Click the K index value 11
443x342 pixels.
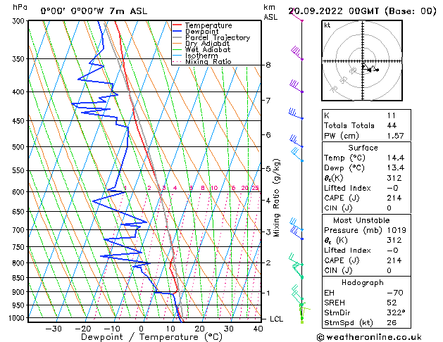click(x=392, y=115)
